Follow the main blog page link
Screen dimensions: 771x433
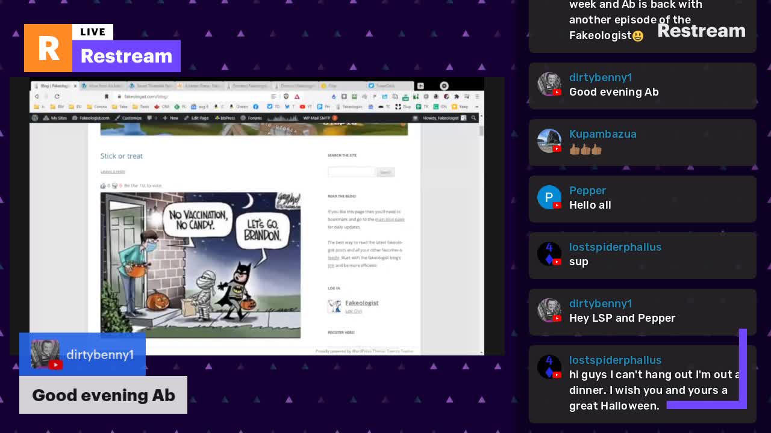[x=390, y=220]
